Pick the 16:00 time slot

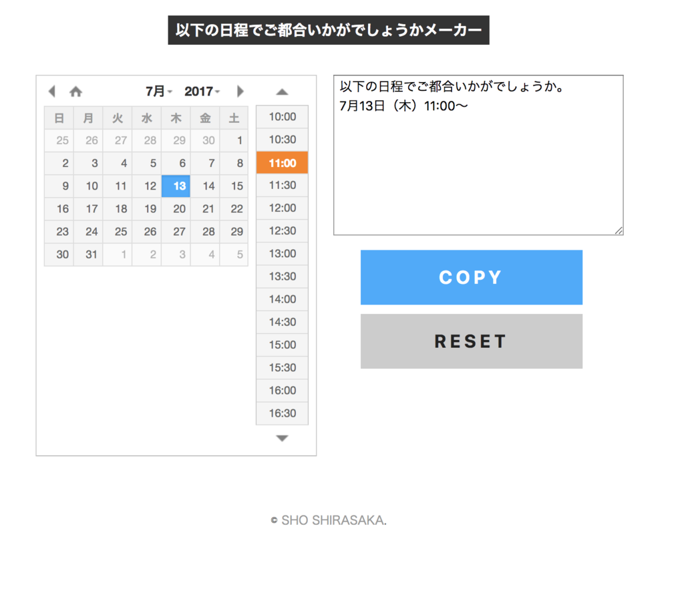(x=283, y=391)
